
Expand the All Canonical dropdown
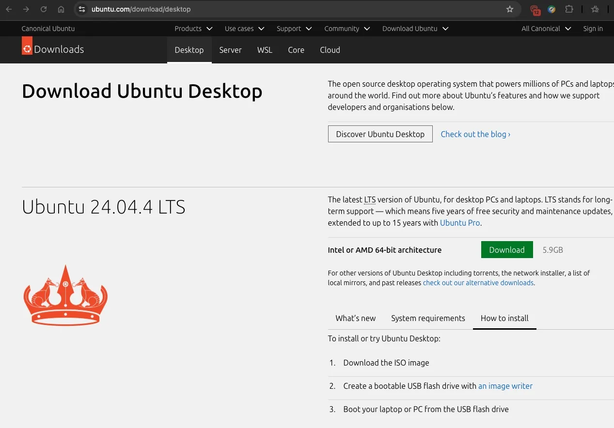[546, 29]
